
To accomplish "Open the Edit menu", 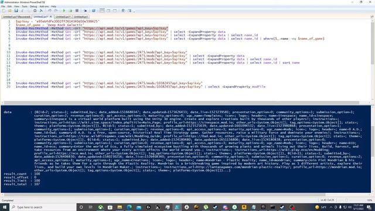I will click(9, 6).
